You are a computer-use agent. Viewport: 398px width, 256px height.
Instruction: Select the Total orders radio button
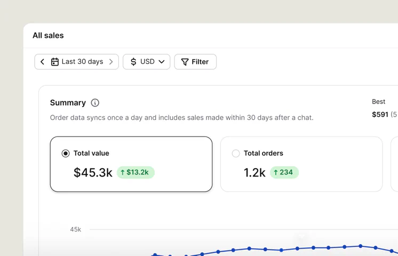click(x=236, y=153)
